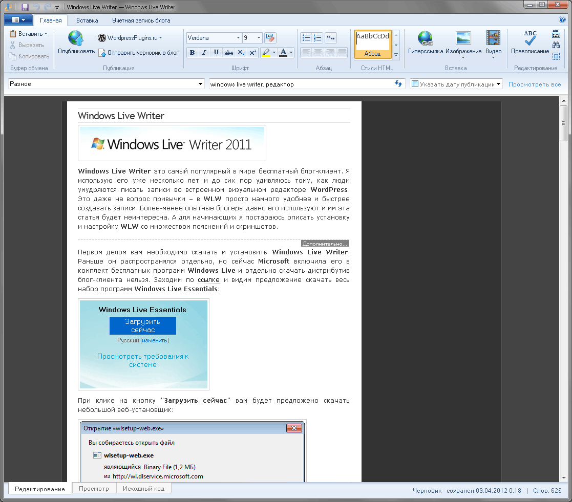Open WordpressPlugins.ru blog selector dropdown

pos(130,37)
